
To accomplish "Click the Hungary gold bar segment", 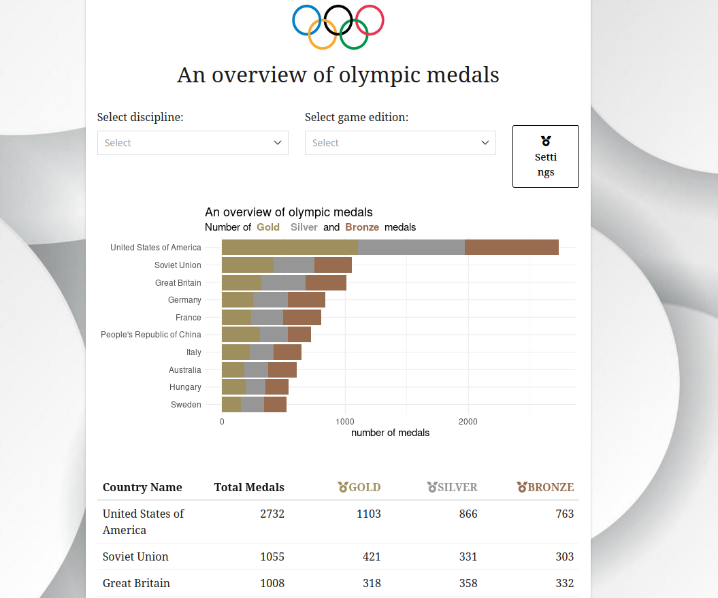I will (234, 387).
